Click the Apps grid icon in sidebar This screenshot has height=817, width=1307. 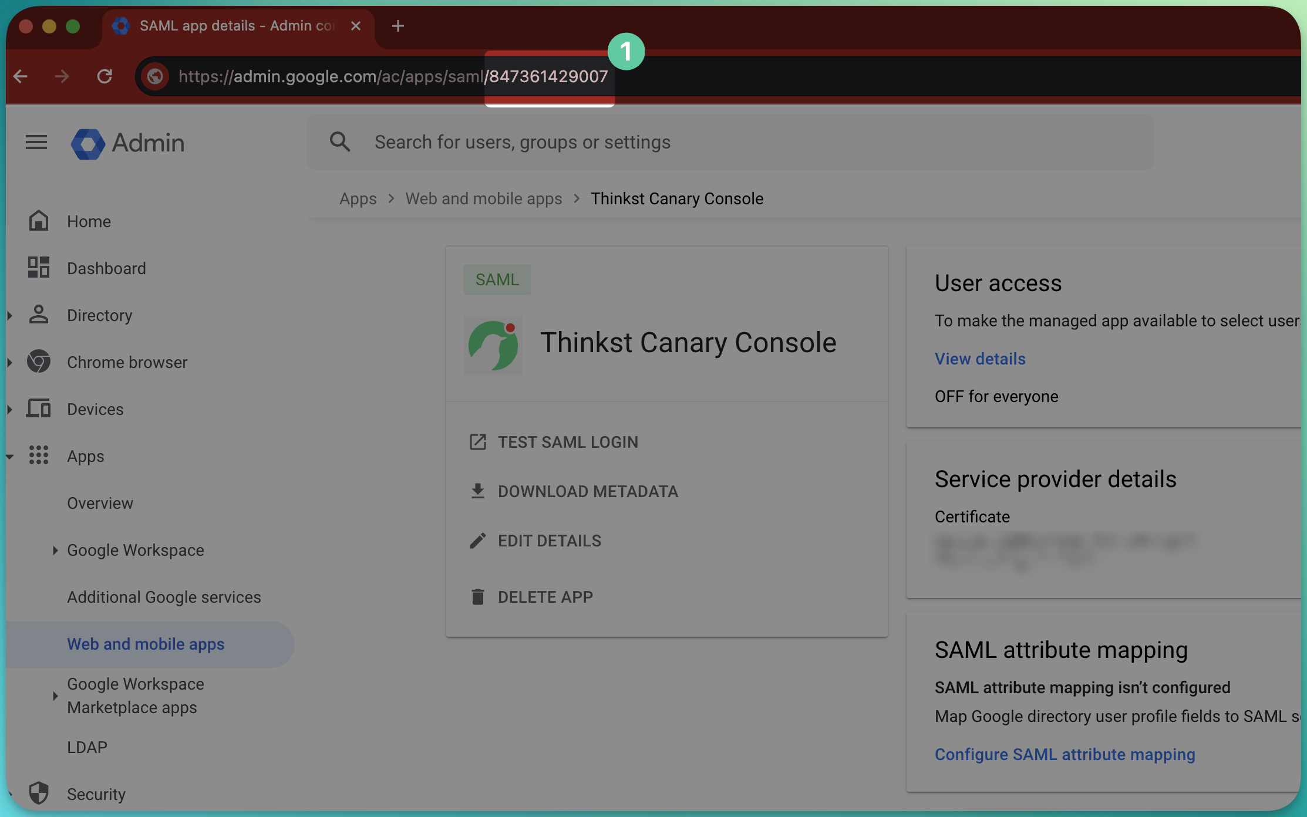click(39, 455)
